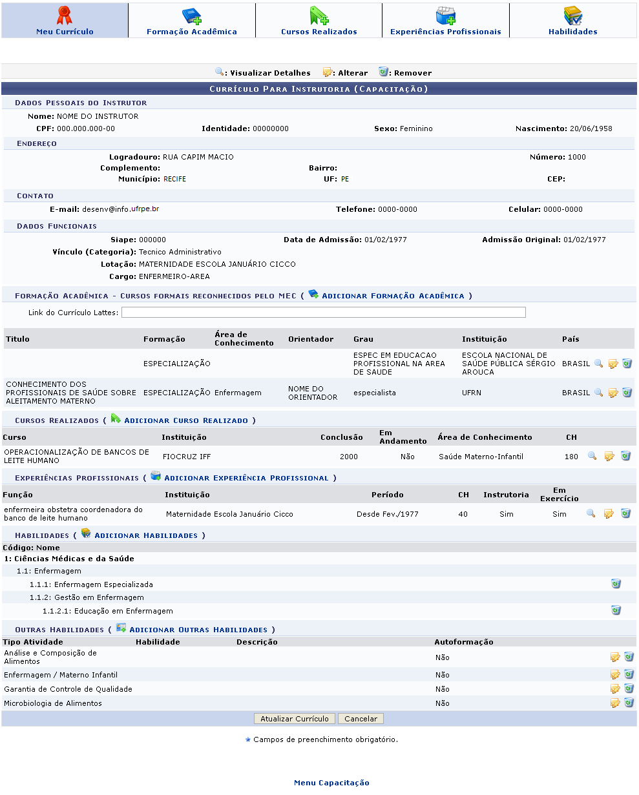Focus the Link do Currículo Lattes field

pyautogui.click(x=323, y=313)
